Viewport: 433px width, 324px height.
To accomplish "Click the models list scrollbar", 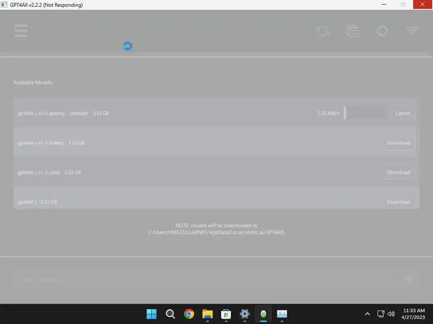I will pos(418,142).
